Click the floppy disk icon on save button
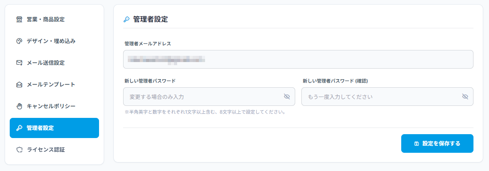 pos(417,143)
